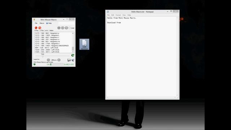The width and height of the screenshot is (231, 130).
Task: Click the increase speed button right of 200 m/s
Action: (59, 60)
